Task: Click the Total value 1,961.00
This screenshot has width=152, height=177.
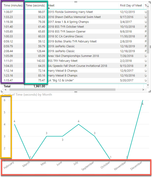Action: point(39,86)
